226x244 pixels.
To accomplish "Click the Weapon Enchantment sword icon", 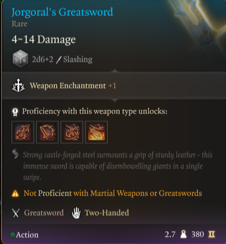I will tap(18, 86).
